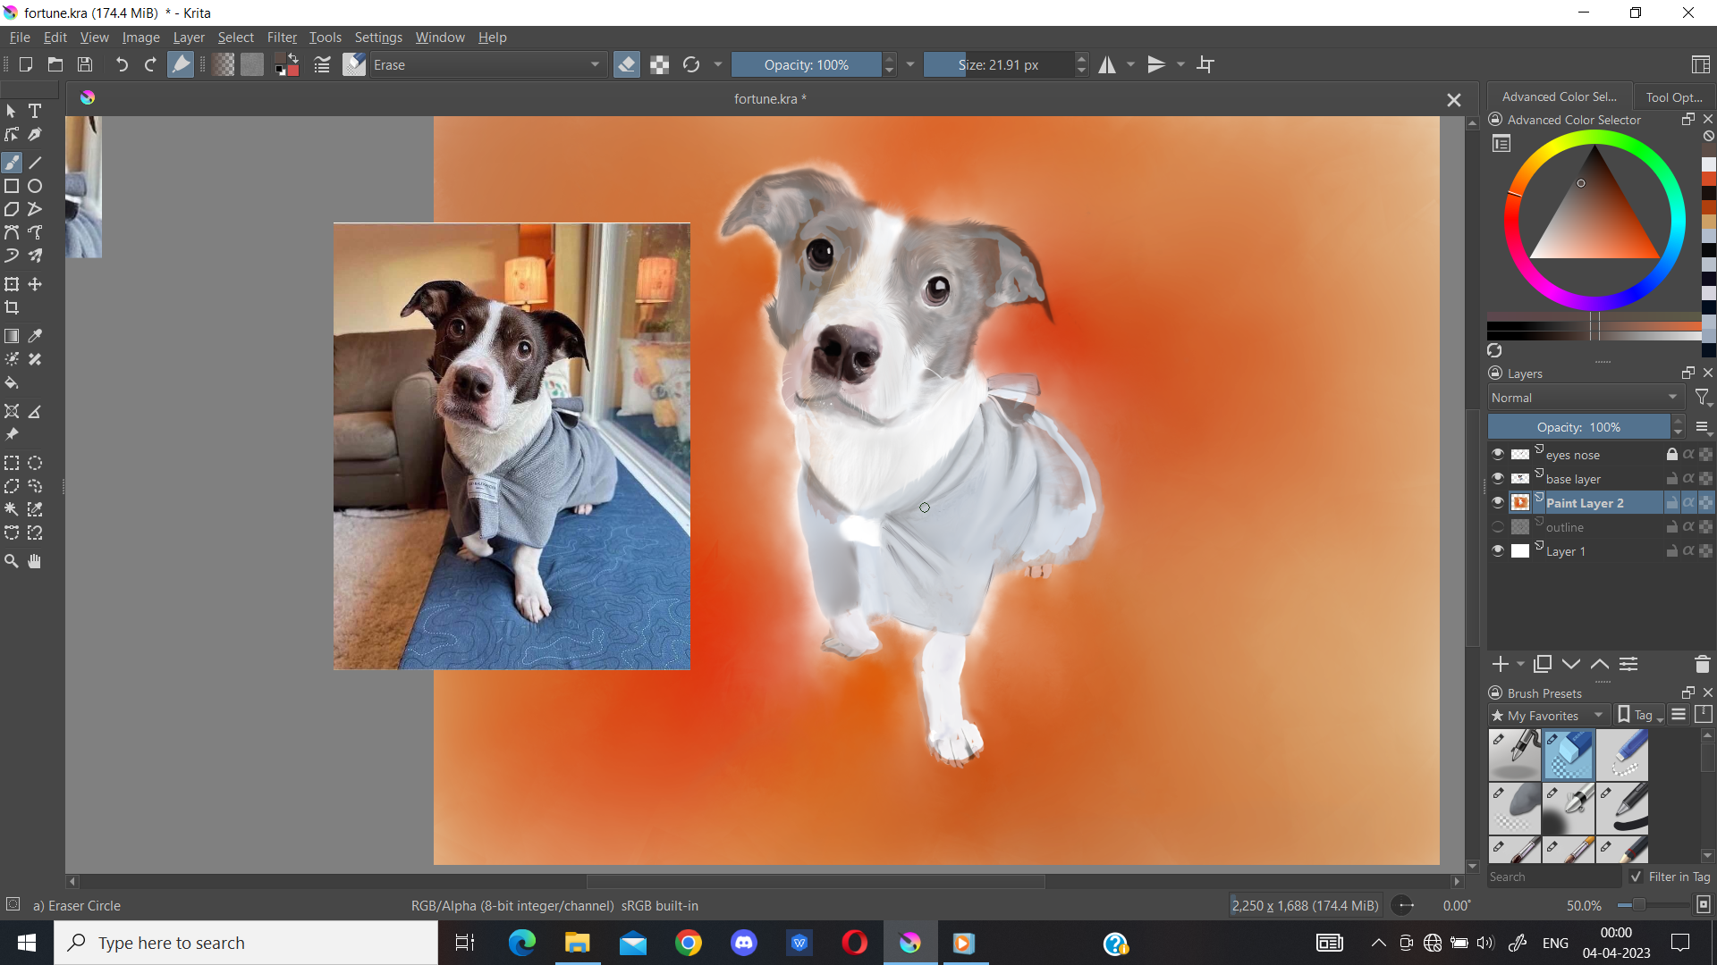This screenshot has height=965, width=1717.
Task: Open the layer blending mode dropdown
Action: coord(1585,398)
